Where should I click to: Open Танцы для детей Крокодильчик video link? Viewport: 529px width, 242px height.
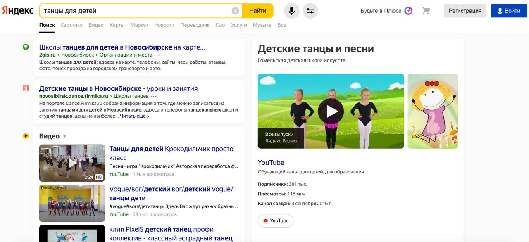coord(172,153)
